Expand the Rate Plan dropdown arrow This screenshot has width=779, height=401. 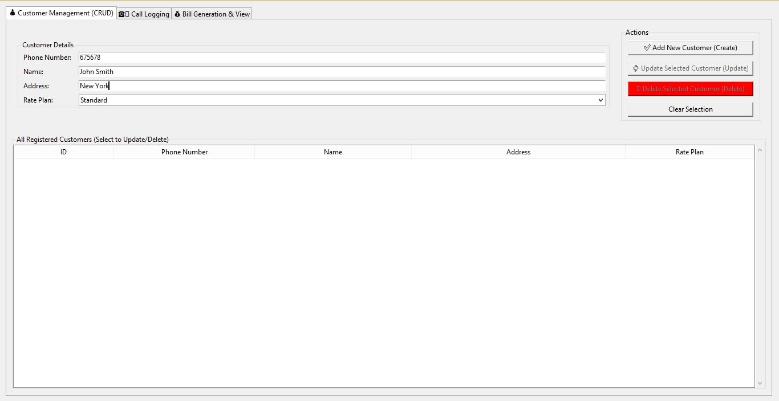pos(601,100)
